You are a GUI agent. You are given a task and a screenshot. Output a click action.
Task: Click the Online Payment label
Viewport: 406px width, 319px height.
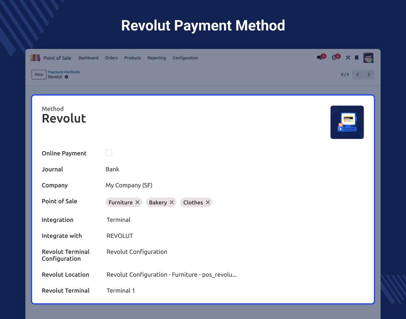(x=64, y=153)
